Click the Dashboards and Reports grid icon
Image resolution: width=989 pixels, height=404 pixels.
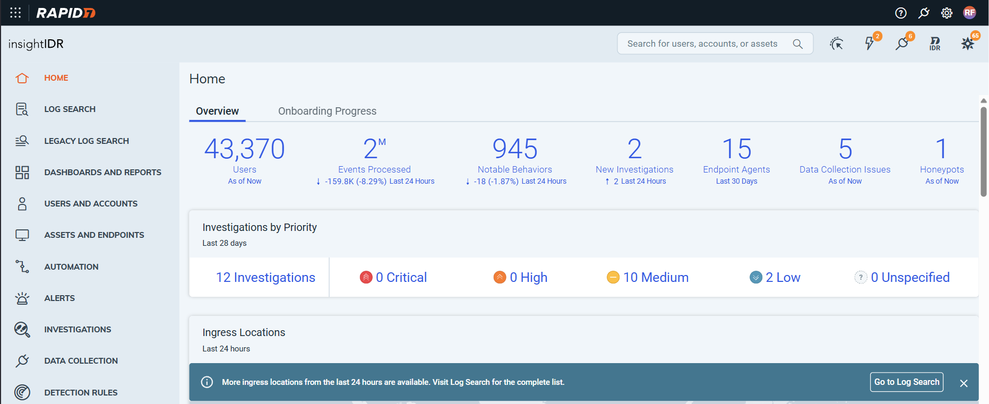pyautogui.click(x=22, y=173)
